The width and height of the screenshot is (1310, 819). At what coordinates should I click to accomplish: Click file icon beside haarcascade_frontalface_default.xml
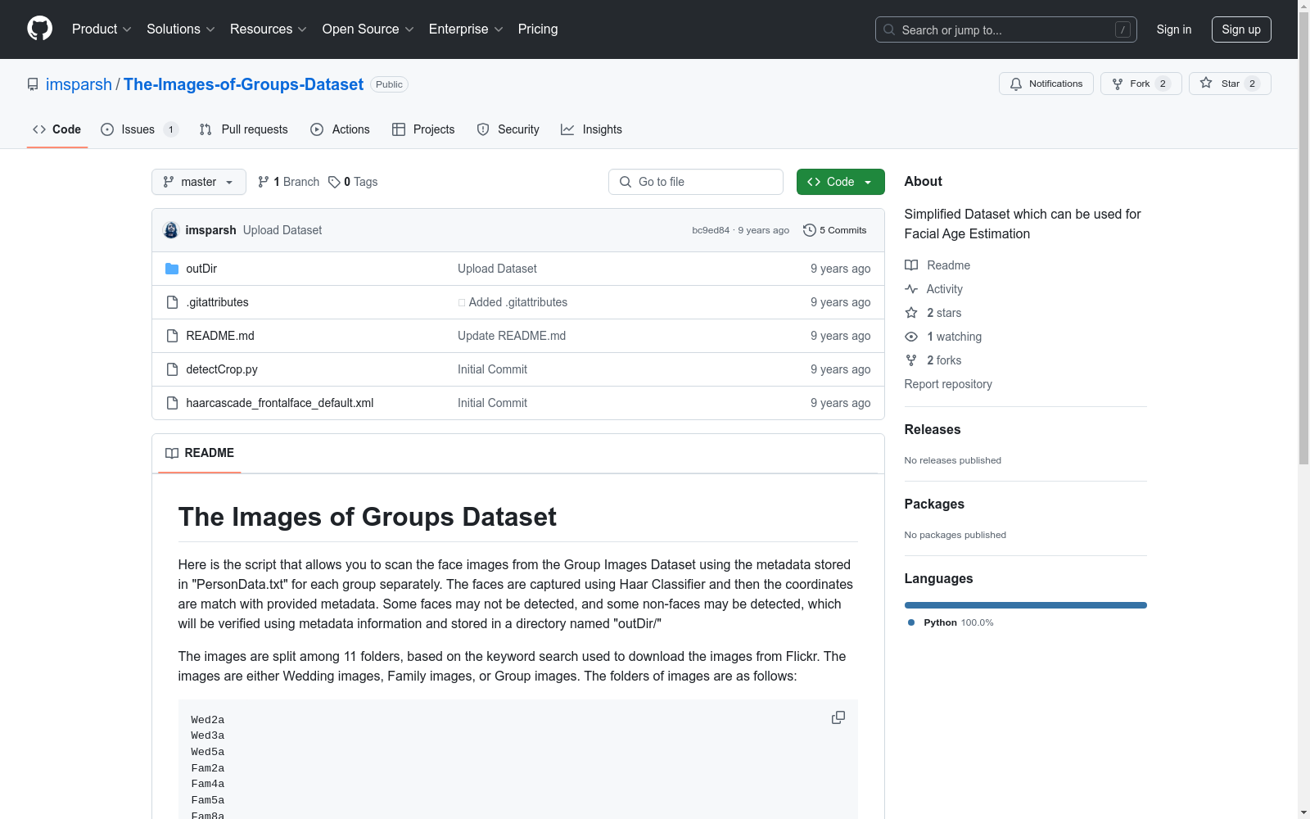(172, 403)
